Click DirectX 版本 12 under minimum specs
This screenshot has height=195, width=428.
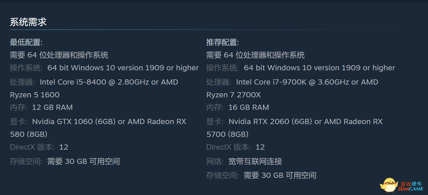click(39, 147)
